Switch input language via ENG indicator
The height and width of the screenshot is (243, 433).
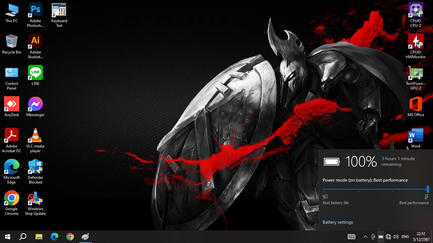pyautogui.click(x=405, y=237)
